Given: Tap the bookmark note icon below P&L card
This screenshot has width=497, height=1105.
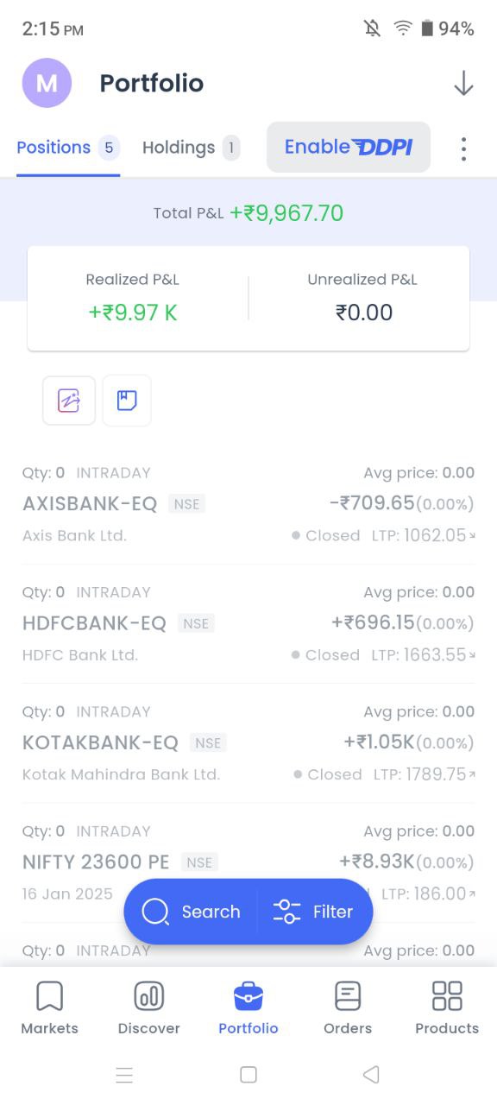Looking at the screenshot, I should pos(127,401).
